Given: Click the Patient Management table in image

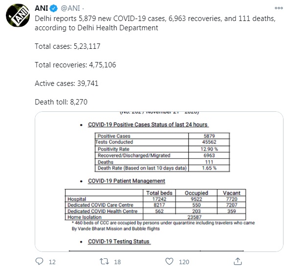Looking at the screenshot, I should (155, 205).
